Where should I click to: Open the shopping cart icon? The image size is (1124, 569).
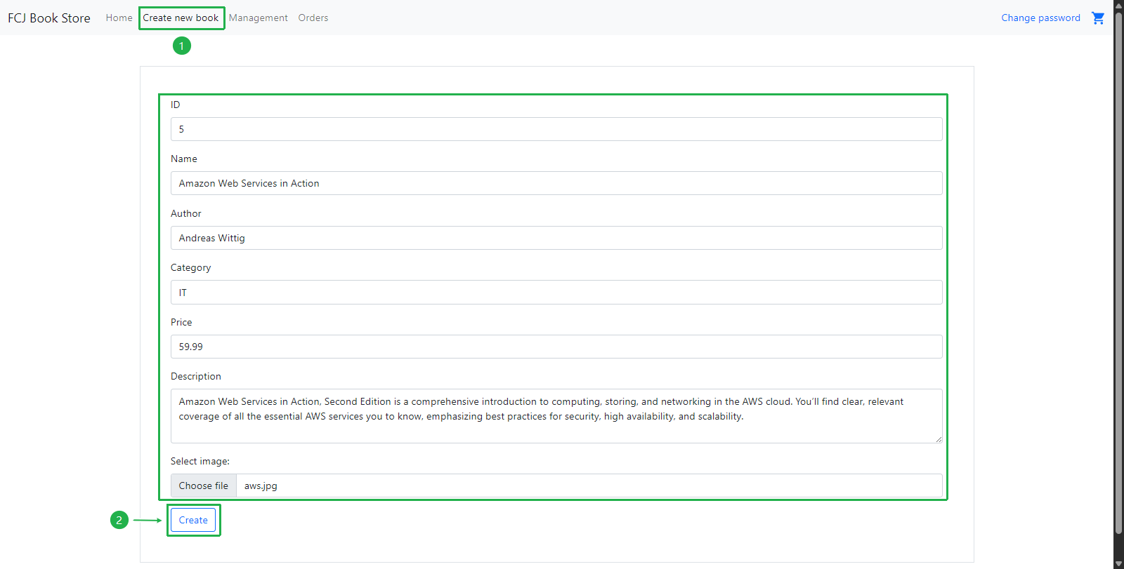[1098, 18]
